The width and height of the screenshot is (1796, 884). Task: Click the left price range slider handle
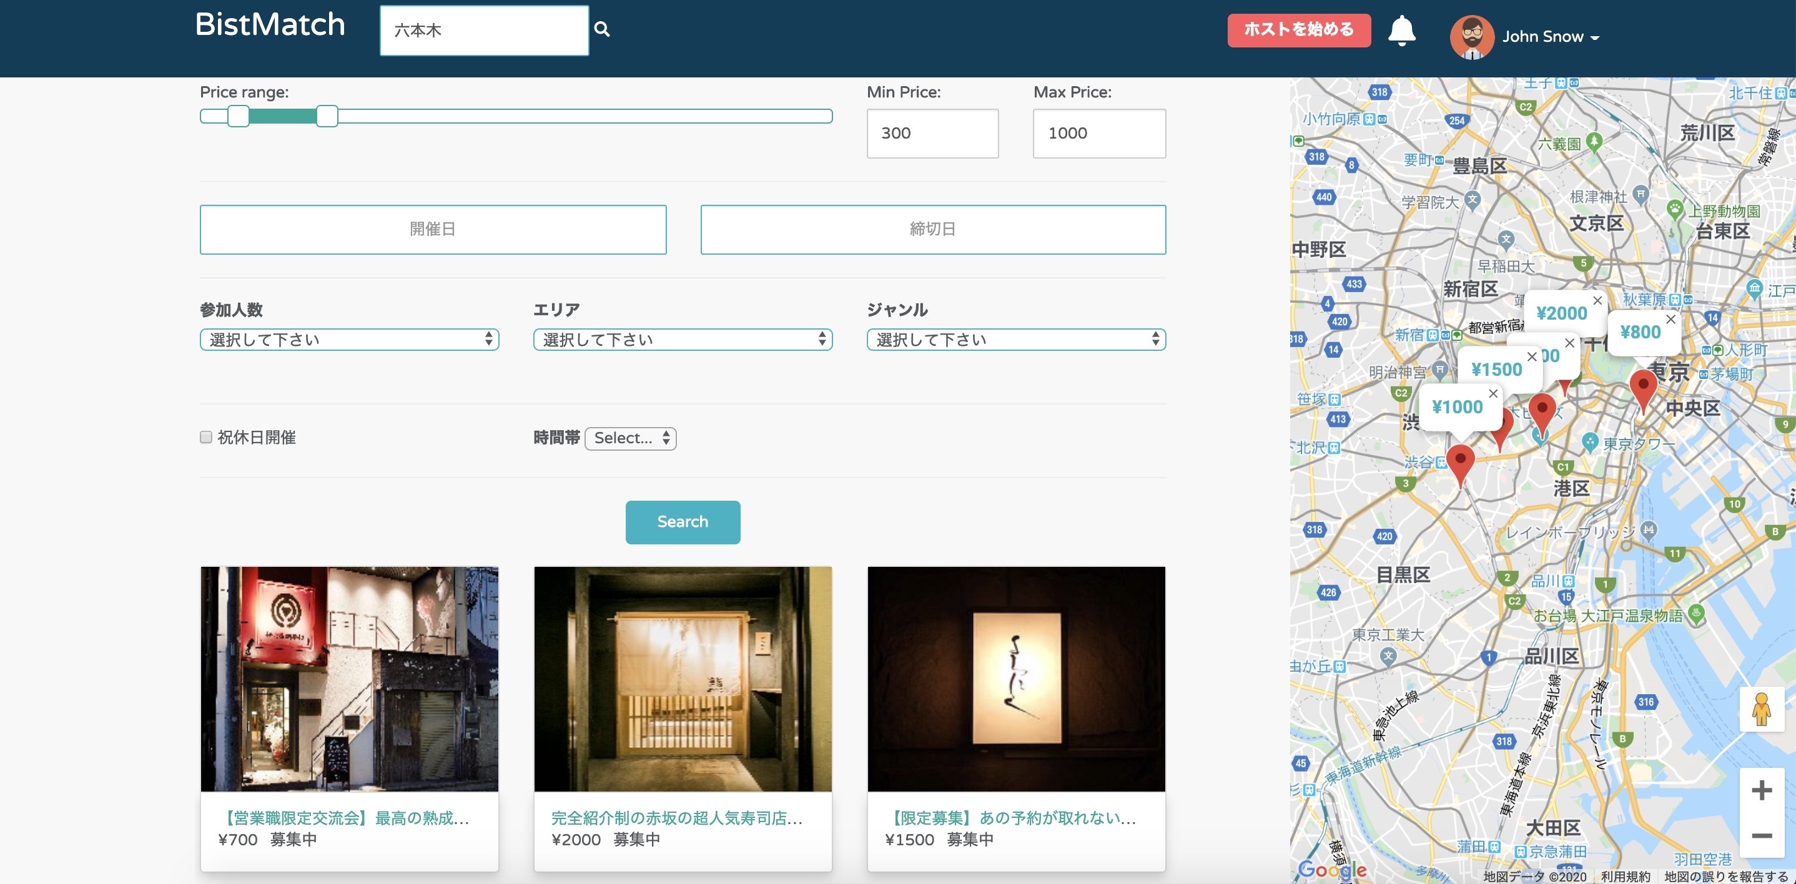[239, 116]
